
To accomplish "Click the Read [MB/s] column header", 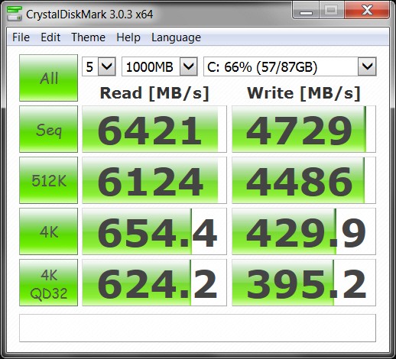I will point(154,93).
